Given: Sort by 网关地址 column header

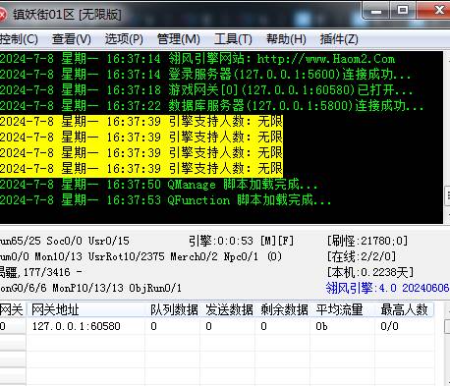Looking at the screenshot, I should click(x=85, y=309).
